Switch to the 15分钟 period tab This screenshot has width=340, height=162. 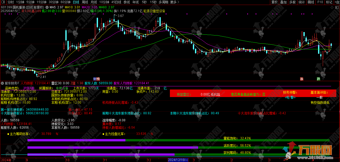pos(41,2)
